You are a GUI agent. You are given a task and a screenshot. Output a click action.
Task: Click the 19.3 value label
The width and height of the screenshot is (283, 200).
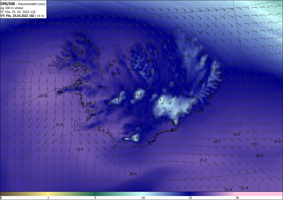pos(260,156)
